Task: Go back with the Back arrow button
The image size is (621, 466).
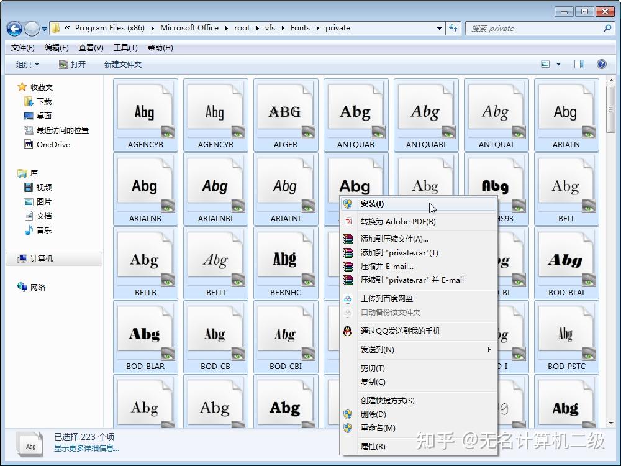Action: (15, 29)
